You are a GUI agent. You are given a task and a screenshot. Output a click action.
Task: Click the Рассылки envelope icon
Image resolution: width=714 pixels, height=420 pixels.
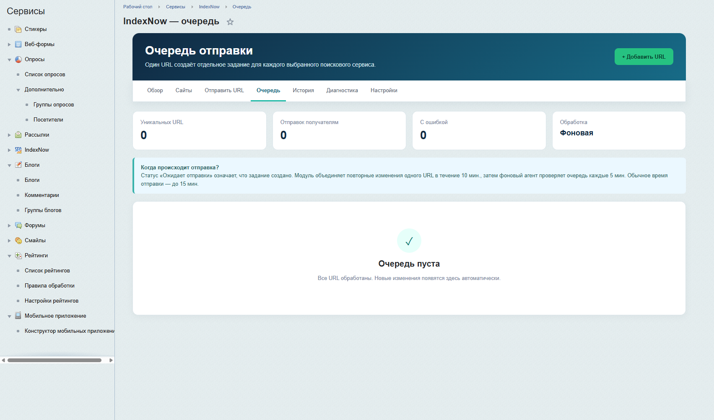pos(18,135)
